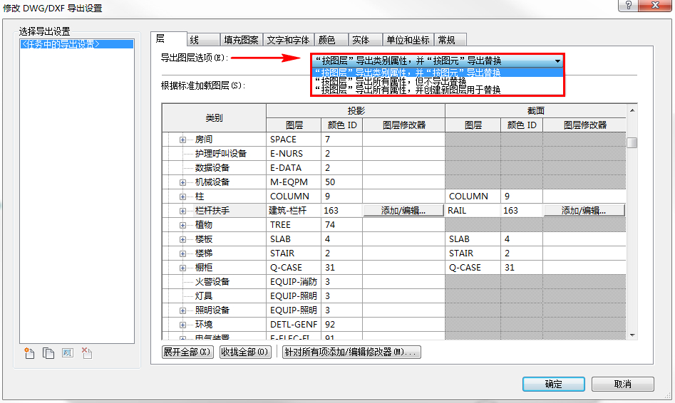The image size is (675, 403).
Task: Select the SPACE layer cell
Action: 294,140
